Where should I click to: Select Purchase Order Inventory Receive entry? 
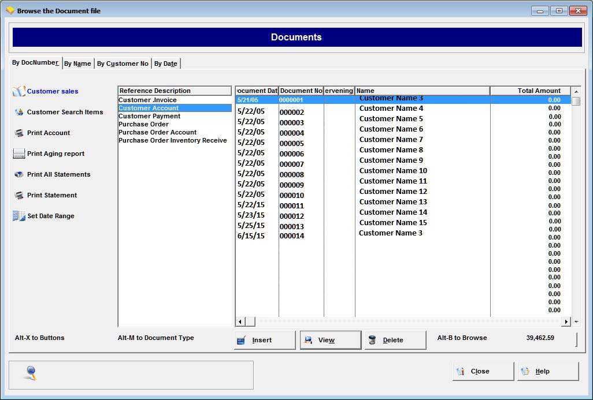(x=172, y=140)
